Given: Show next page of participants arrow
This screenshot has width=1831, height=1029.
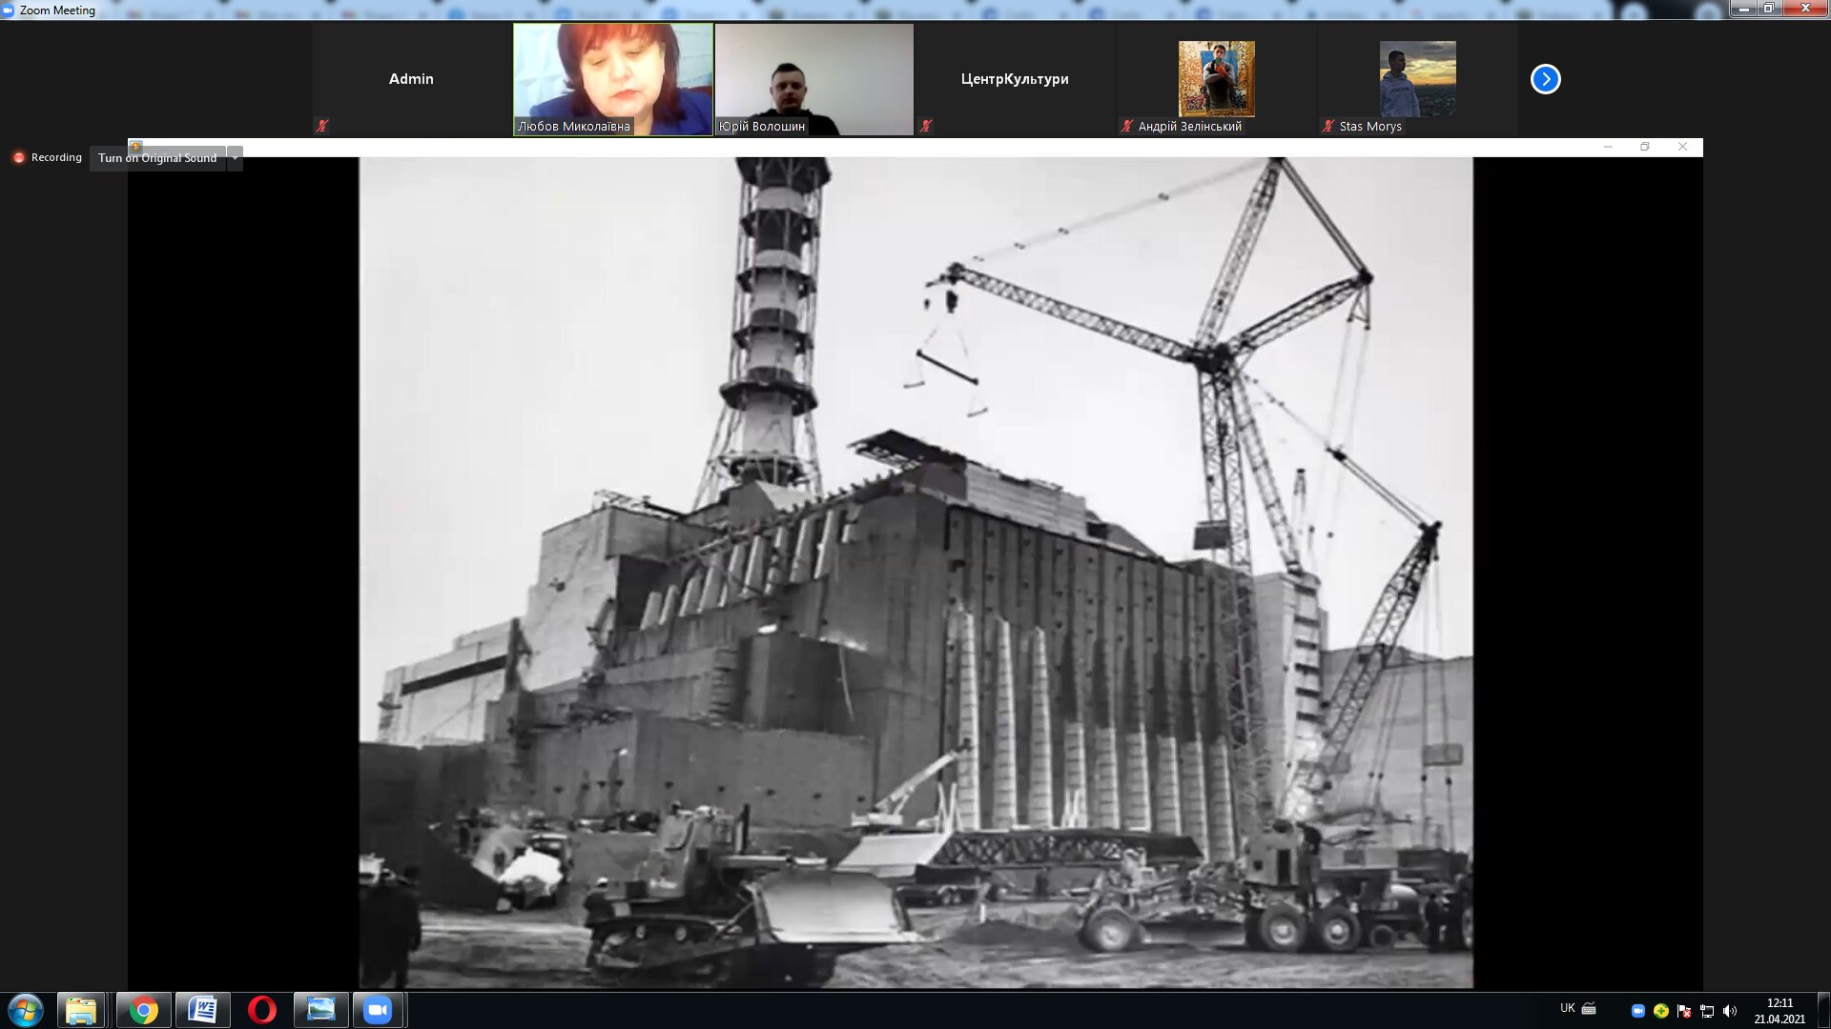Looking at the screenshot, I should coord(1545,79).
